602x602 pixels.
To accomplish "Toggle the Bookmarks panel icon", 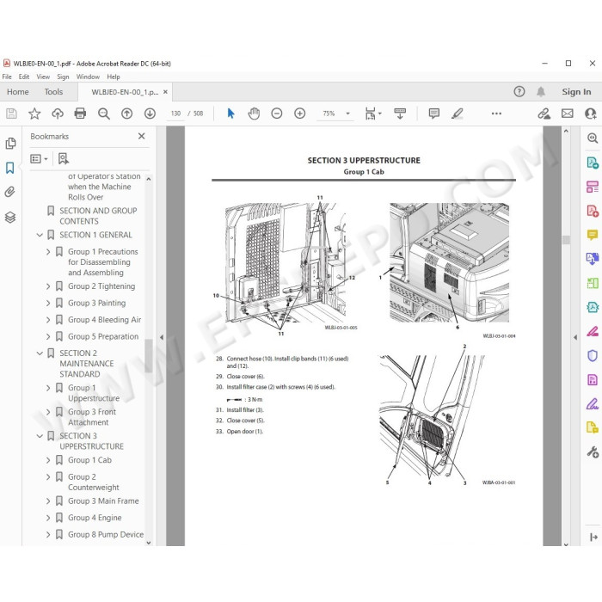I will pos(10,168).
